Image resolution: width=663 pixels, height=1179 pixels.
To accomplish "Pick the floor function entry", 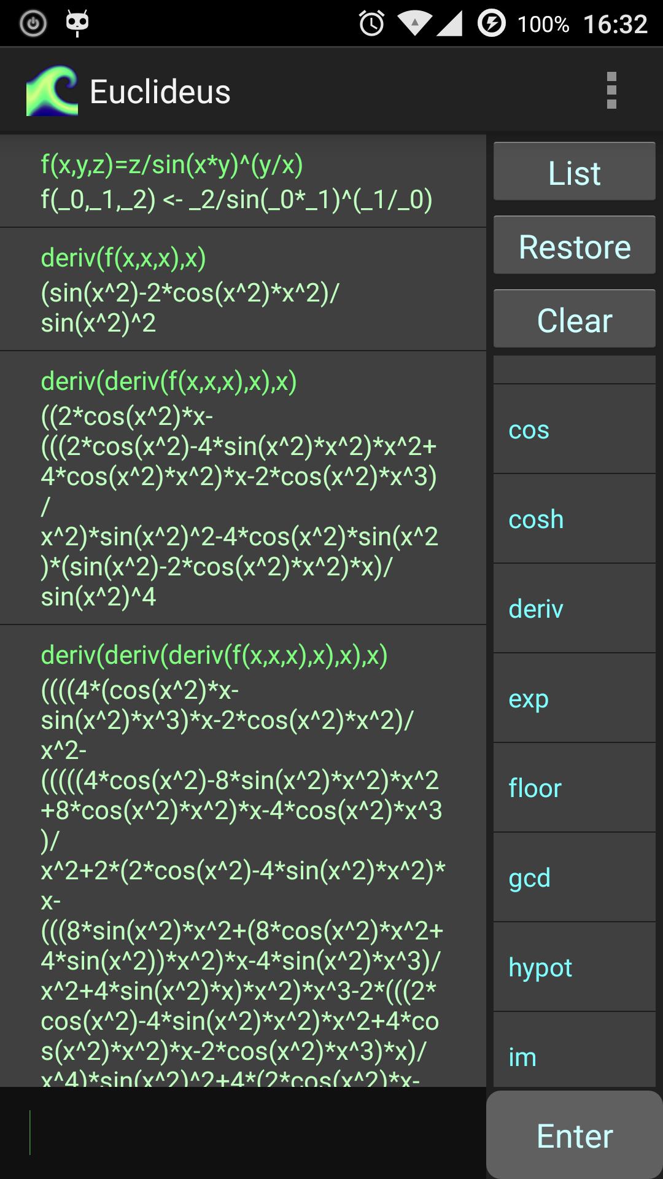I will [x=574, y=788].
